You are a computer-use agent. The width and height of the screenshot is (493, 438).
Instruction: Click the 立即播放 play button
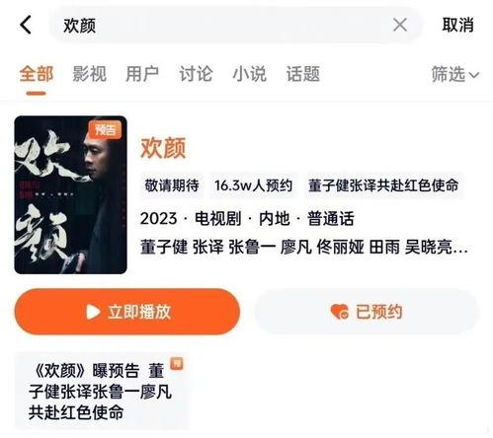(127, 312)
